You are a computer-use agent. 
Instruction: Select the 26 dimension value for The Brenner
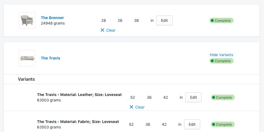coord(120,21)
